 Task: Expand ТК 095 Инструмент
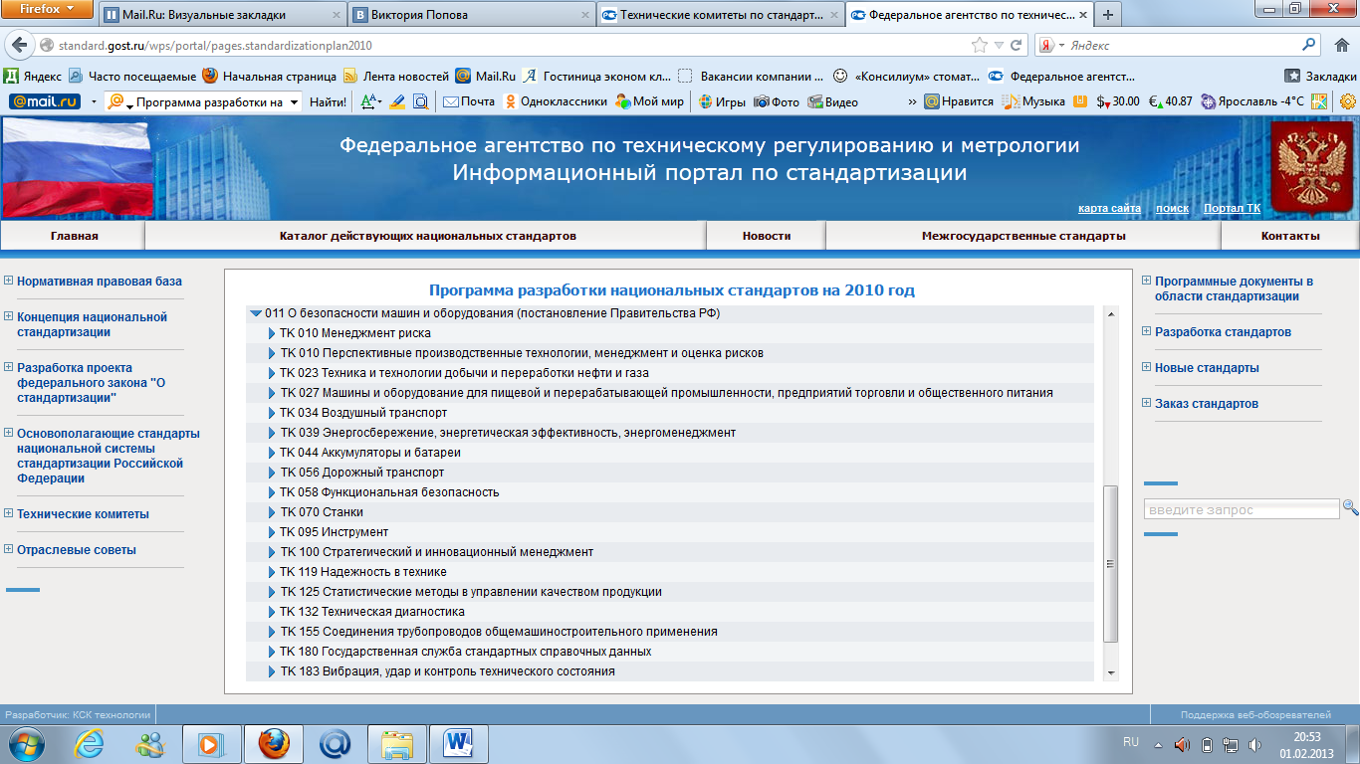pos(271,532)
